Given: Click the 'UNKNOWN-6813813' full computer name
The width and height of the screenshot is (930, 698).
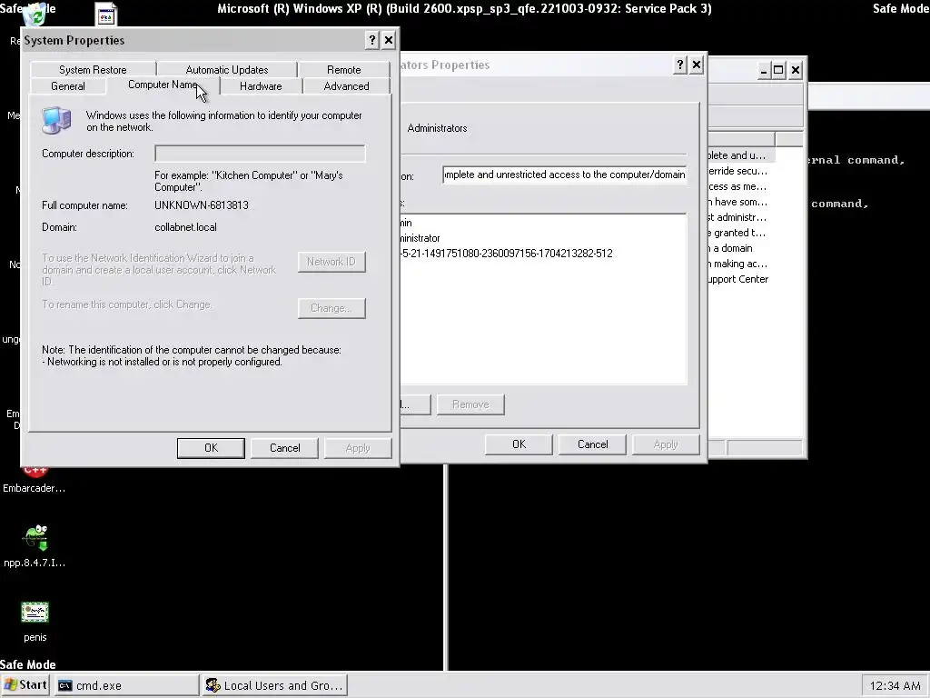Looking at the screenshot, I should pyautogui.click(x=202, y=205).
